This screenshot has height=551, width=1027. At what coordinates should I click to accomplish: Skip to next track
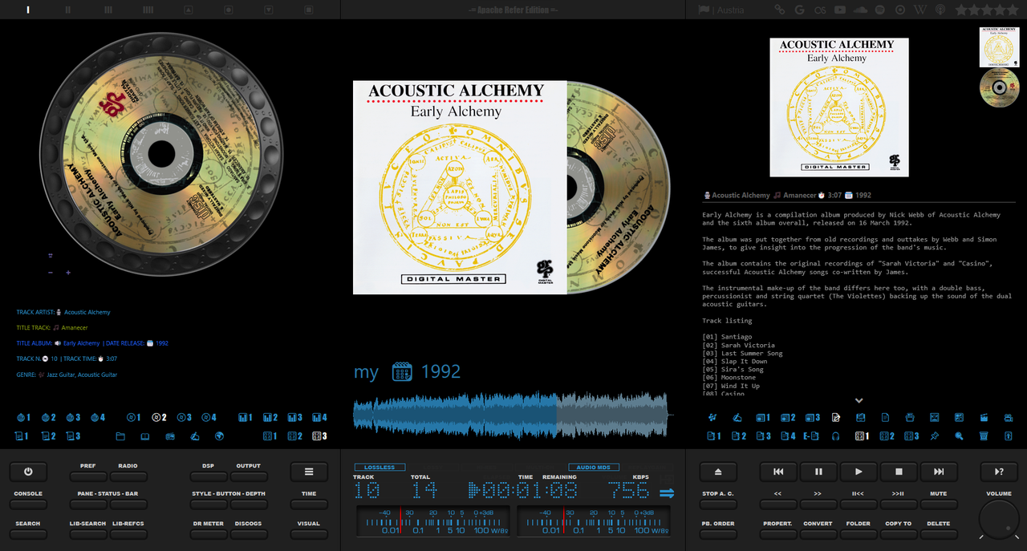(939, 472)
